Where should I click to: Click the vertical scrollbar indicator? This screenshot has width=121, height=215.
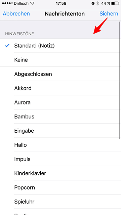coord(120,80)
